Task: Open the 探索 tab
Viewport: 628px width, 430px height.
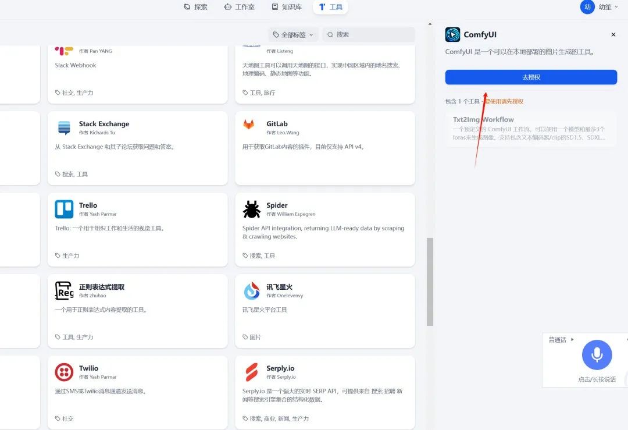Action: coord(195,7)
